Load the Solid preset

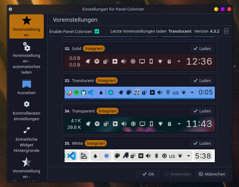(x=202, y=48)
